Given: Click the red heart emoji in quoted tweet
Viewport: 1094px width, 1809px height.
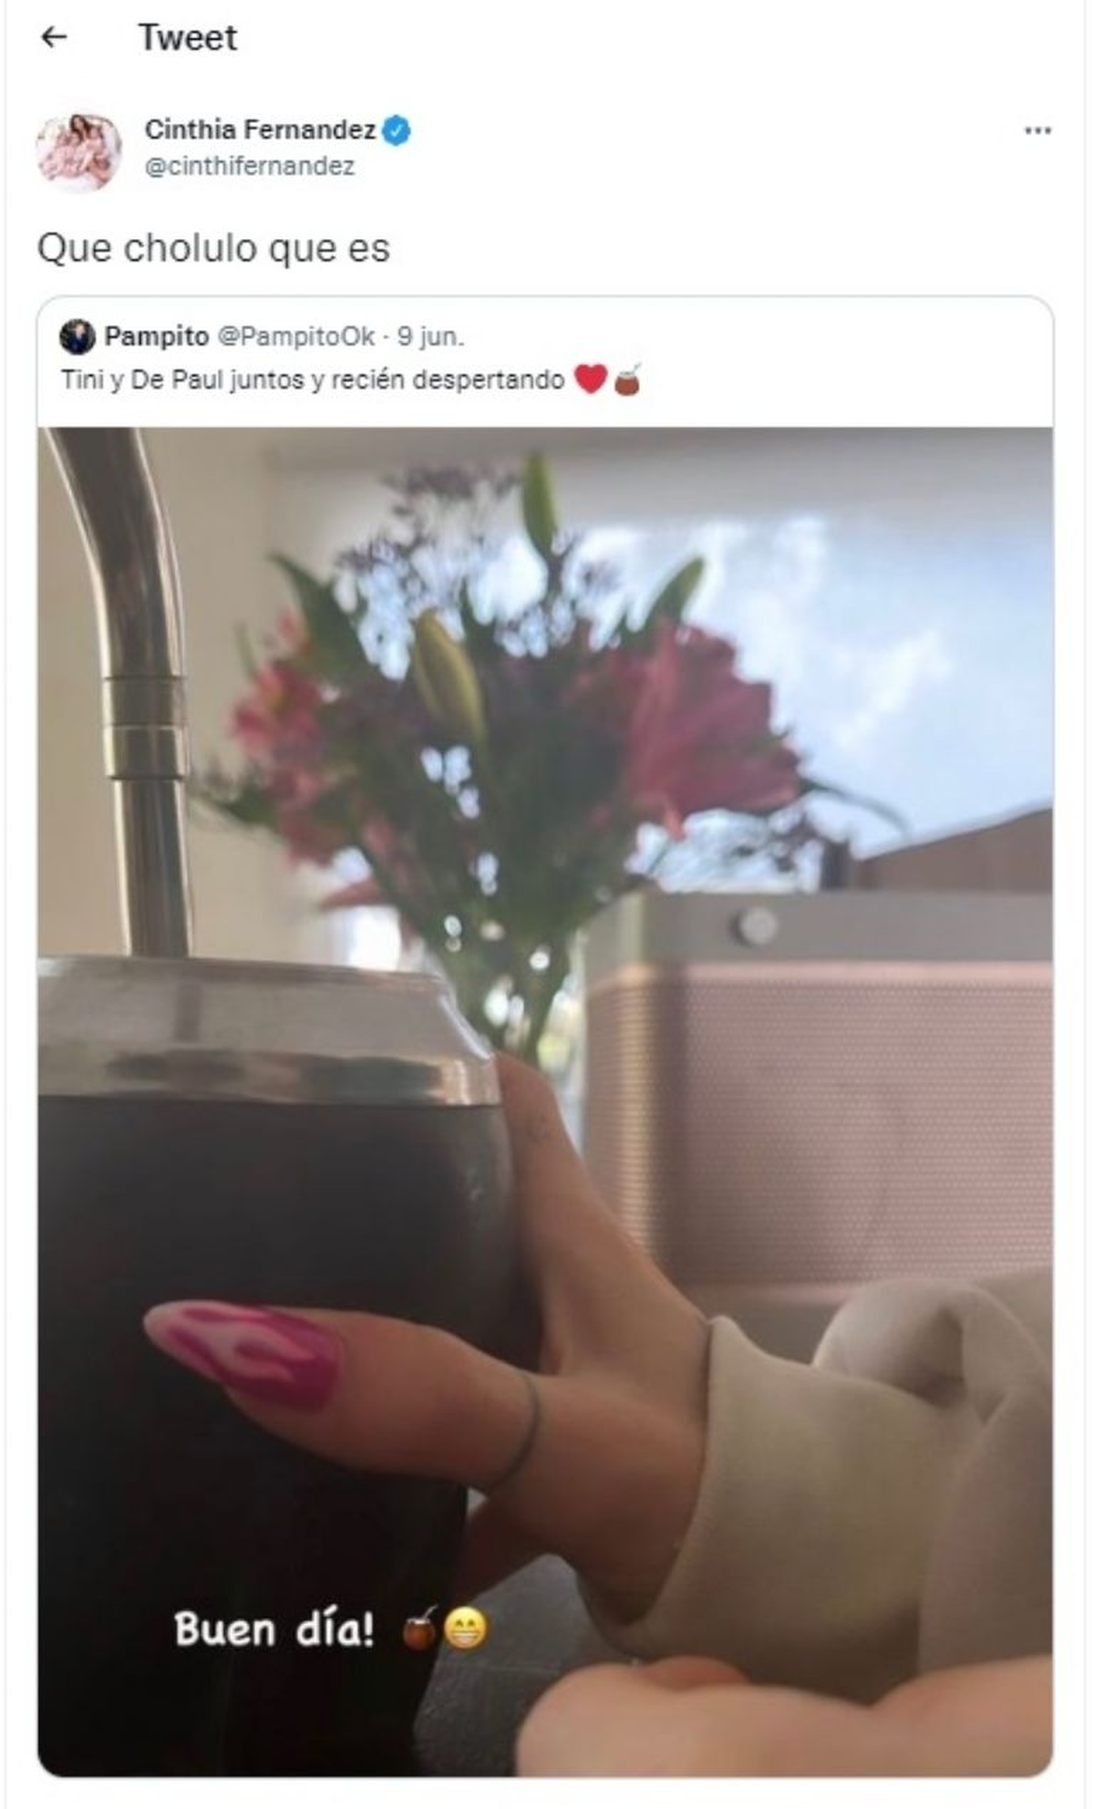Looking at the screenshot, I should click(x=591, y=378).
